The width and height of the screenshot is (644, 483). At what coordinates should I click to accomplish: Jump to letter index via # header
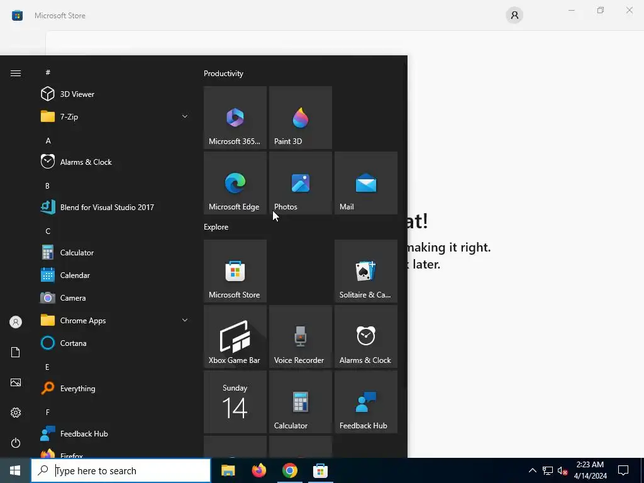(x=48, y=72)
